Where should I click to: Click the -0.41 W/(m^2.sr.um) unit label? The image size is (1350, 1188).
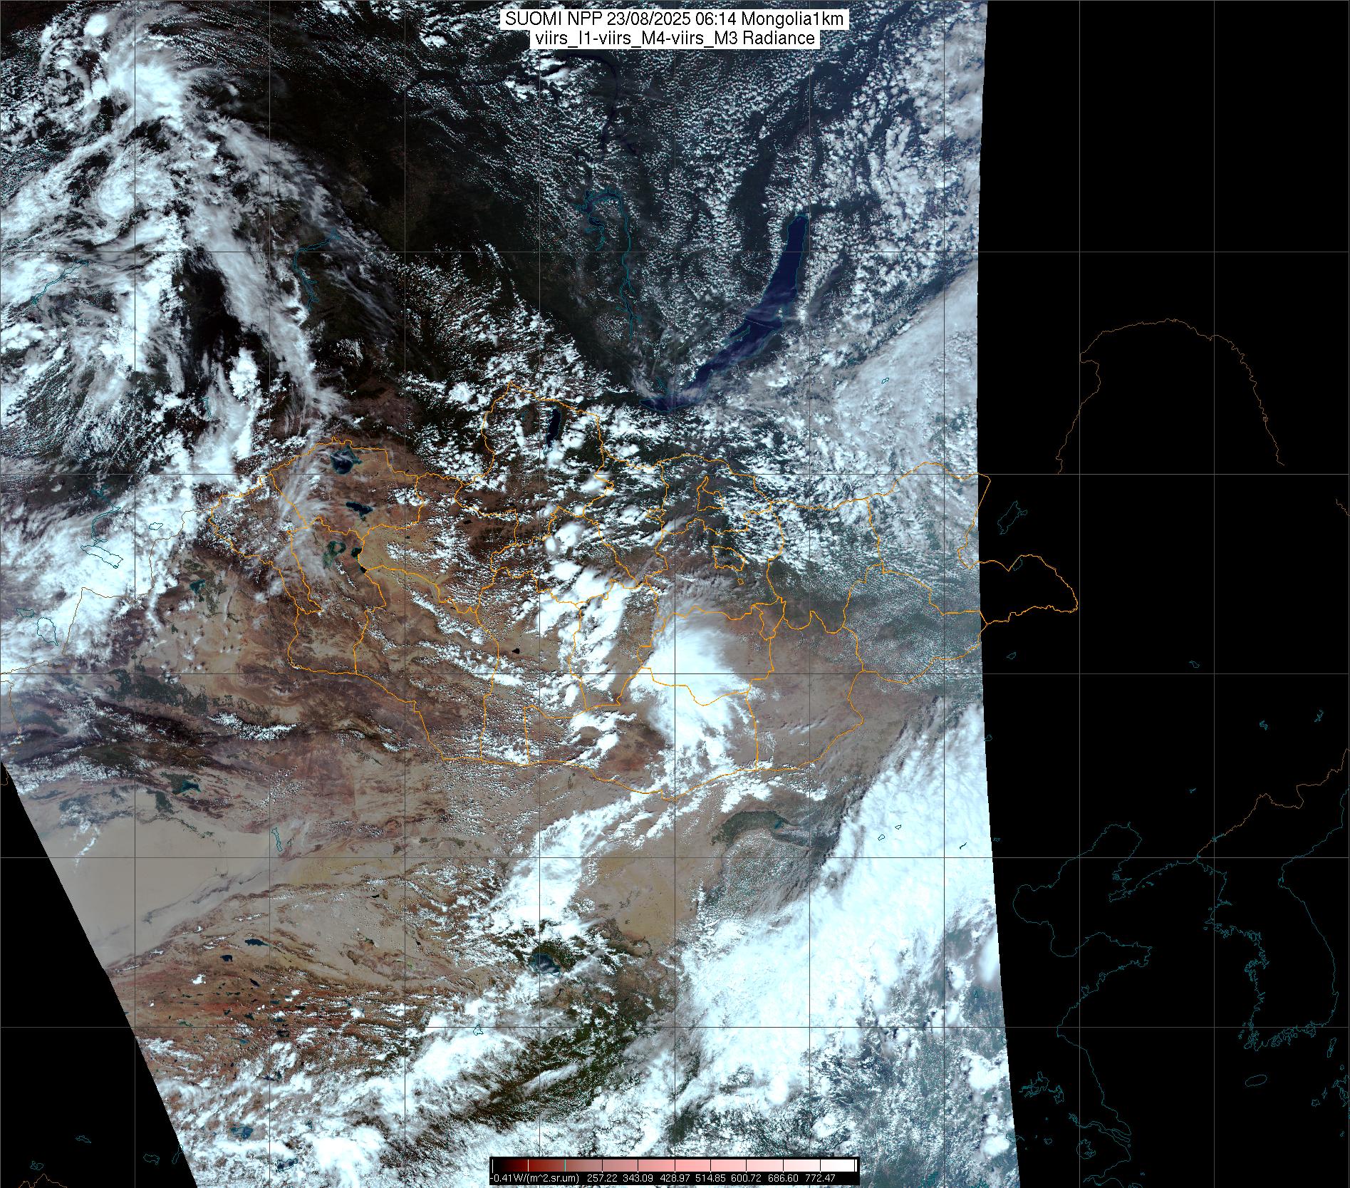pos(536,1178)
